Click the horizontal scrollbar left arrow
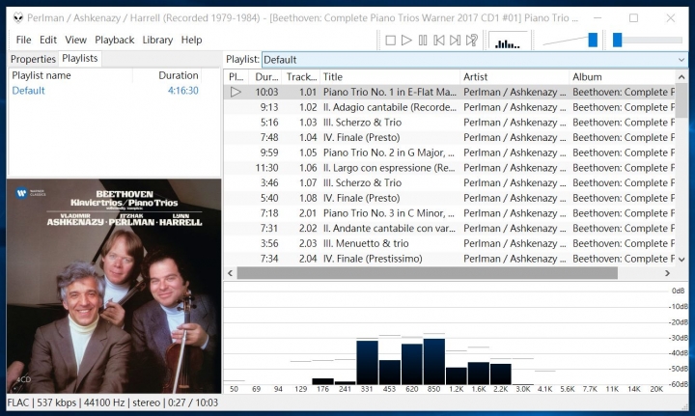Image resolution: width=695 pixels, height=416 pixels. tap(230, 273)
